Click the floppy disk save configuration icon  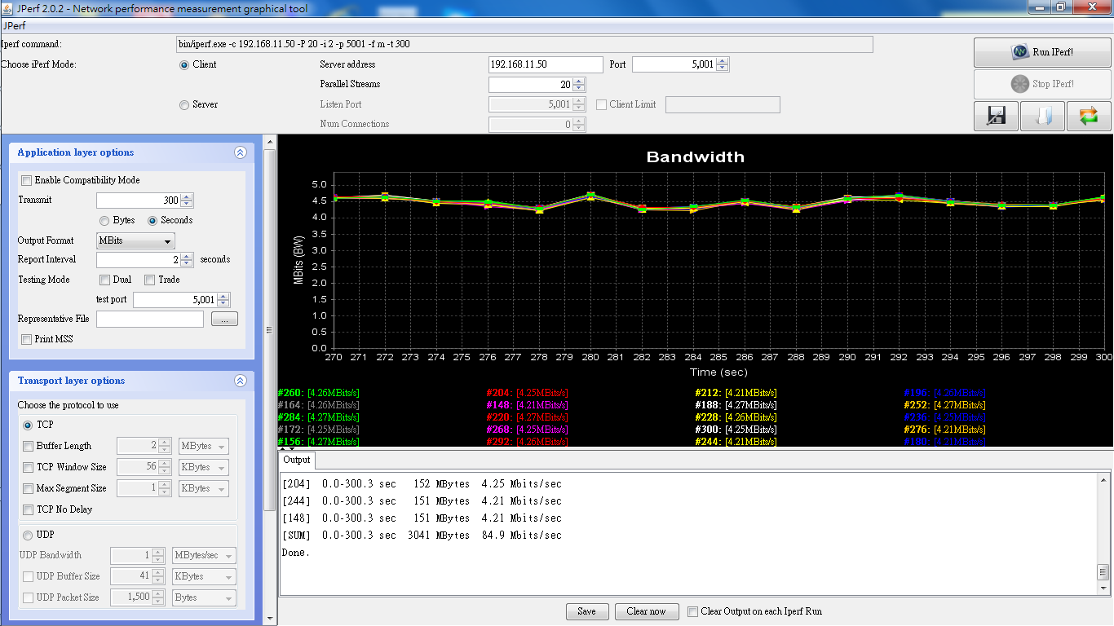[996, 116]
